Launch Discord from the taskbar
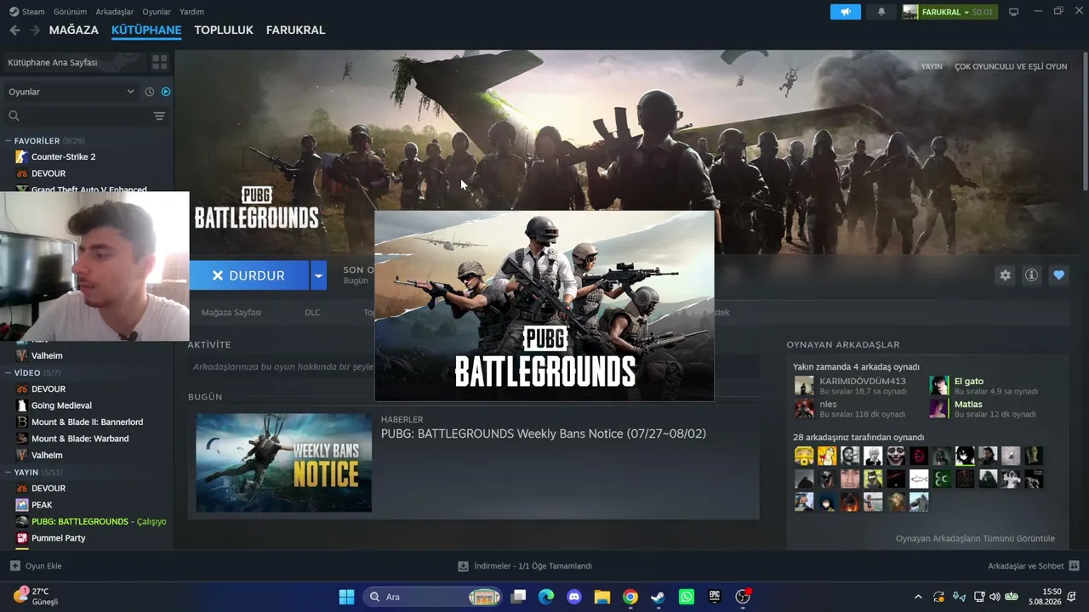Image resolution: width=1089 pixels, height=612 pixels. click(574, 597)
